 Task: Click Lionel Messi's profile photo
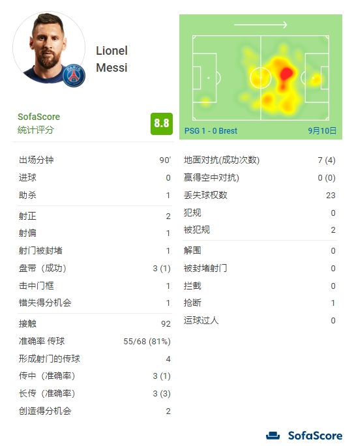click(49, 48)
